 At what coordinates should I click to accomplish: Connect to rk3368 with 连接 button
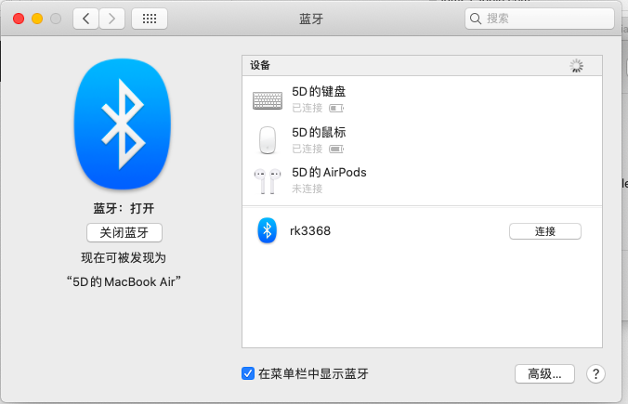tap(545, 231)
